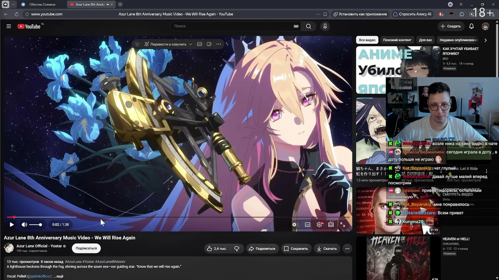Click Создать to create content
The height and width of the screenshot is (280, 499).
(x=451, y=26)
